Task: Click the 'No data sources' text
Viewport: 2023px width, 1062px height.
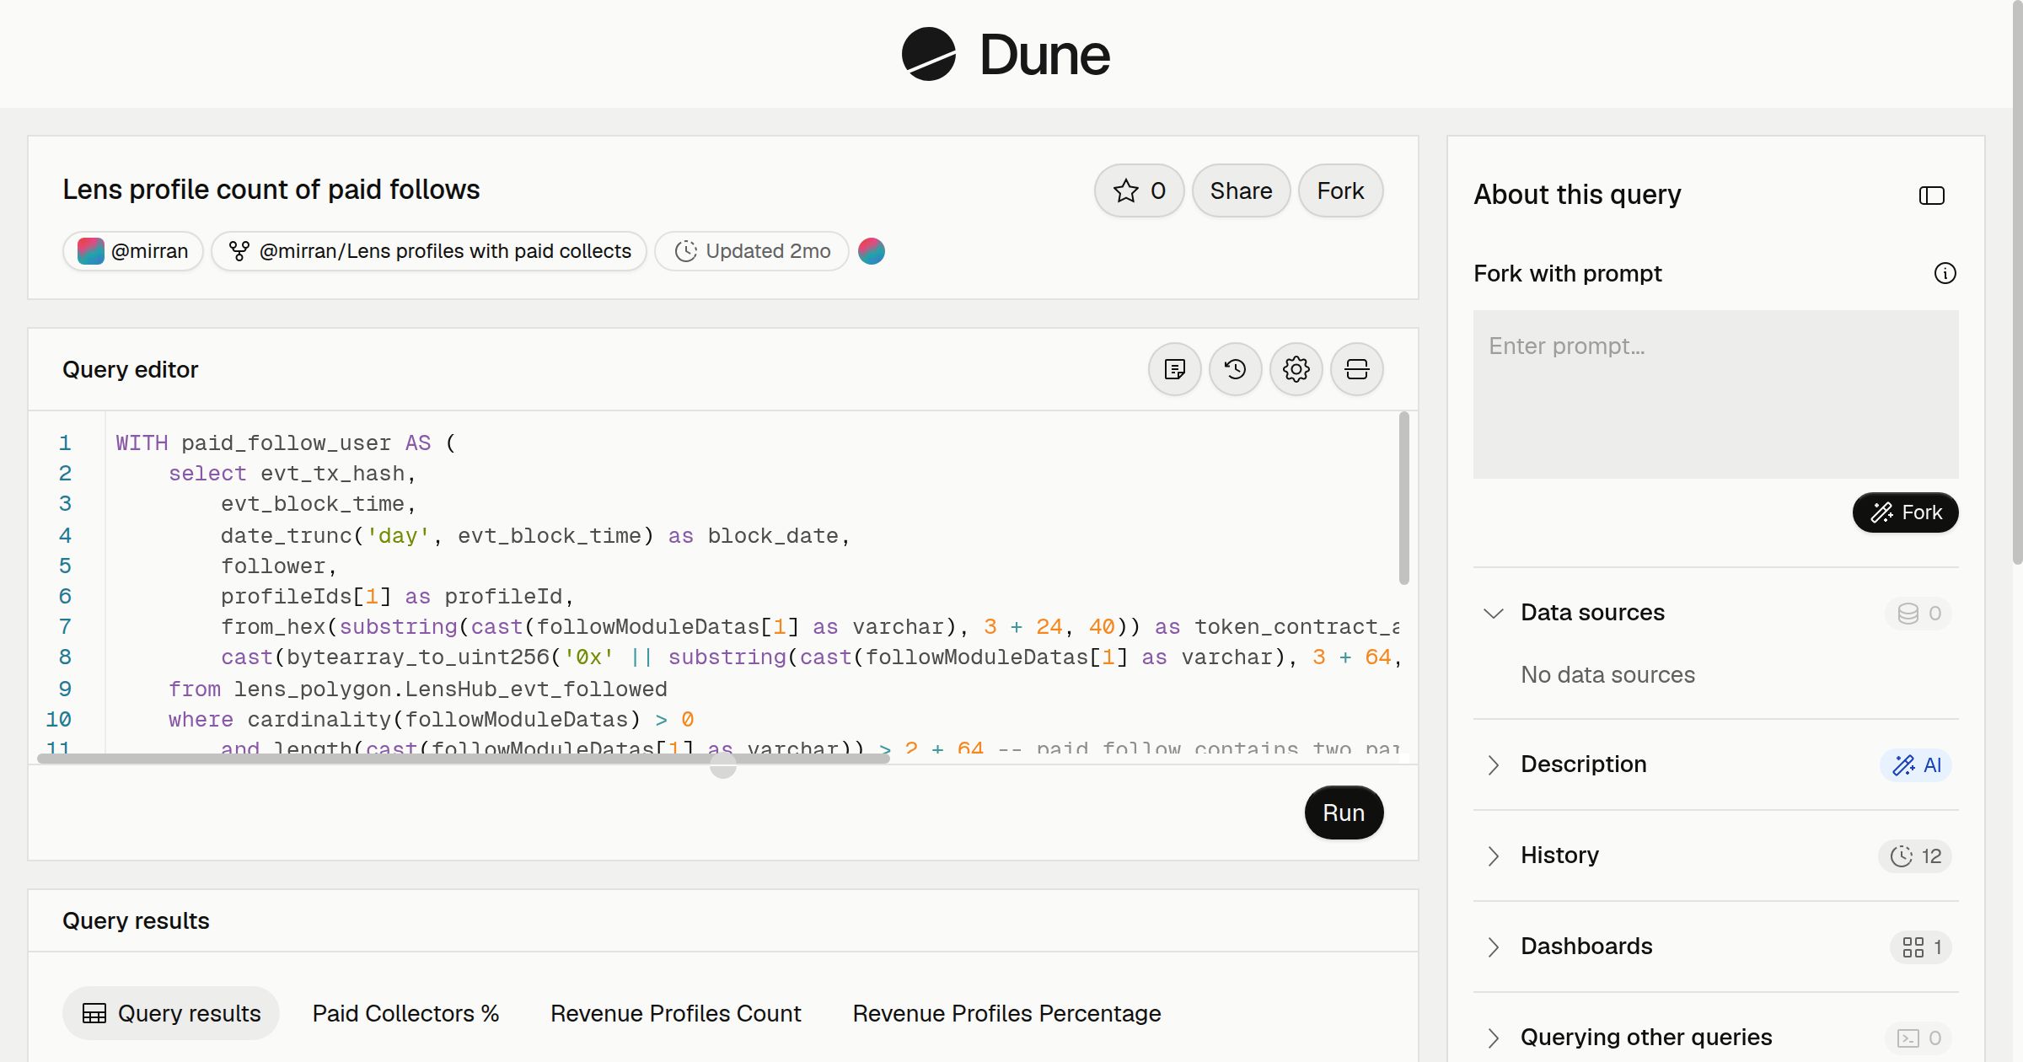Action: [x=1607, y=674]
